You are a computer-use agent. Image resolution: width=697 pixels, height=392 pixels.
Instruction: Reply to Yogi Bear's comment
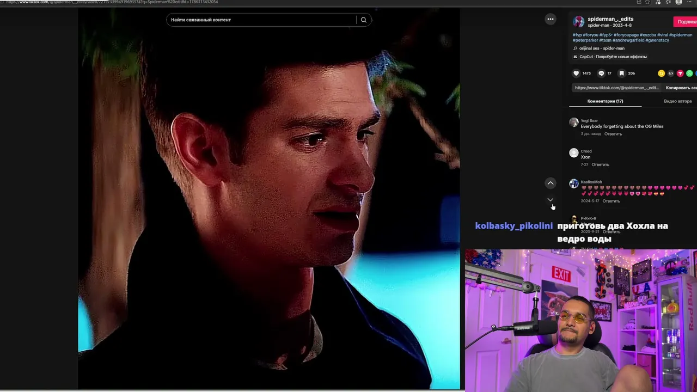[613, 134]
